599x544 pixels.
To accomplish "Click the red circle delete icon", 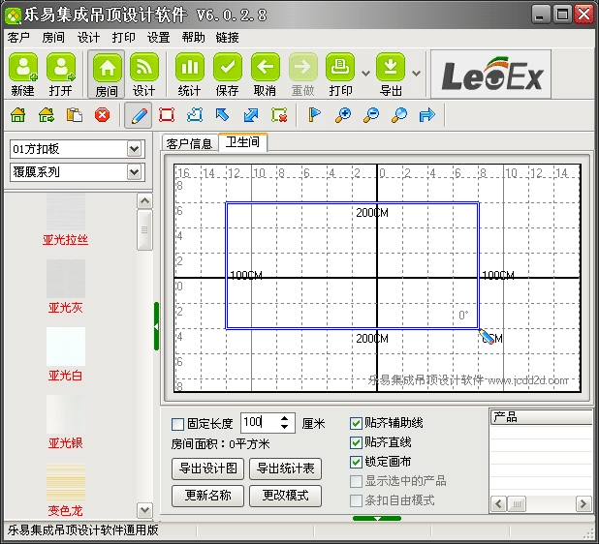I will click(102, 115).
